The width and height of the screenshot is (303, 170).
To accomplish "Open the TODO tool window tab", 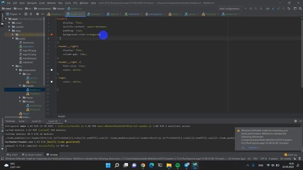I will (x=12, y=154).
